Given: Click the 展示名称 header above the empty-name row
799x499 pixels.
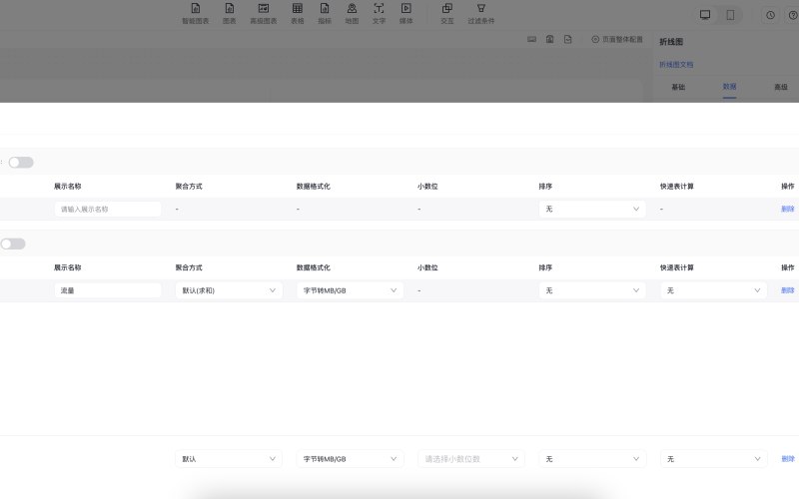Looking at the screenshot, I should tap(67, 186).
